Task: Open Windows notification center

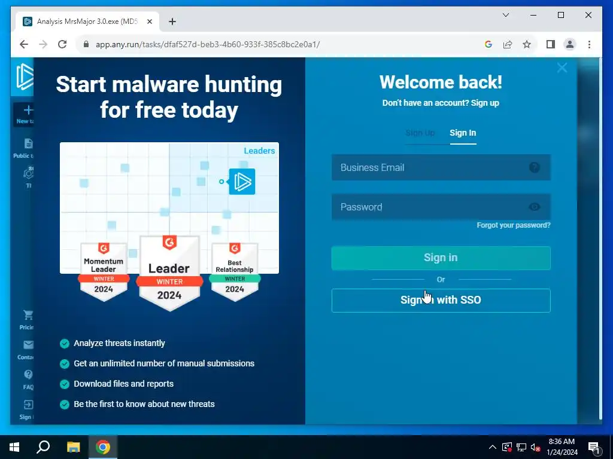Action: (x=594, y=447)
